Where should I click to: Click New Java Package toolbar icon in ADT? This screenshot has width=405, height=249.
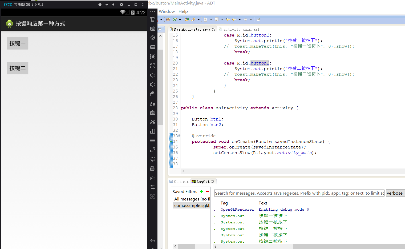click(168, 19)
